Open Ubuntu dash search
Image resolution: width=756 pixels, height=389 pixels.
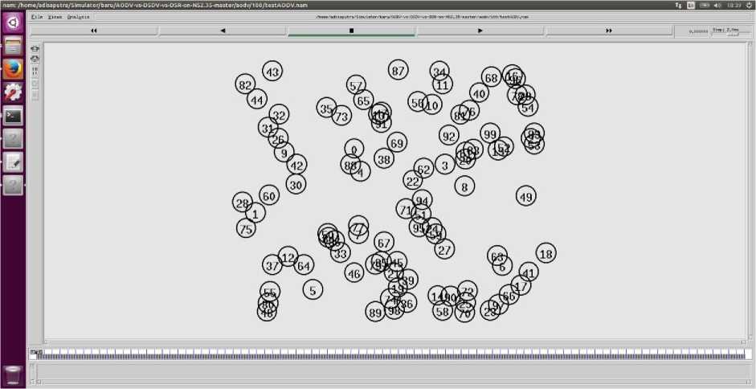(x=13, y=23)
